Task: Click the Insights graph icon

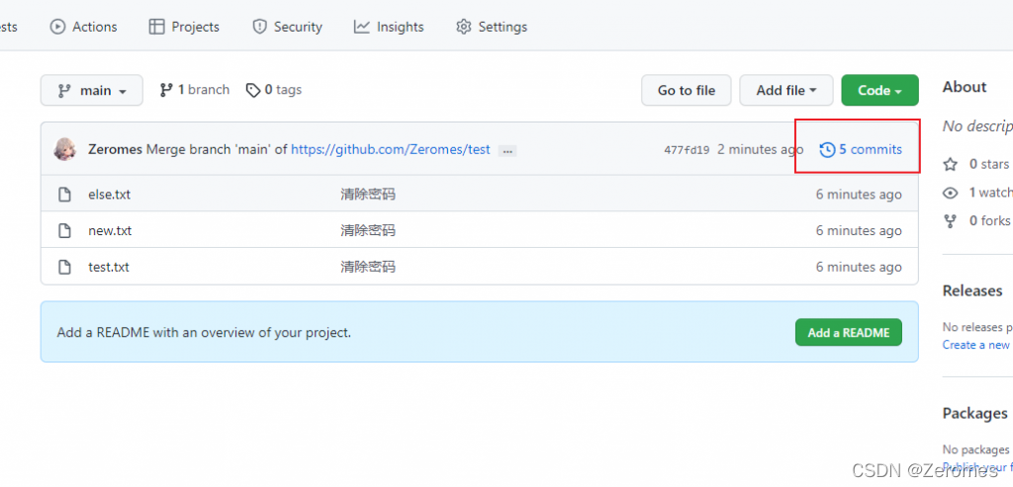Action: point(362,27)
